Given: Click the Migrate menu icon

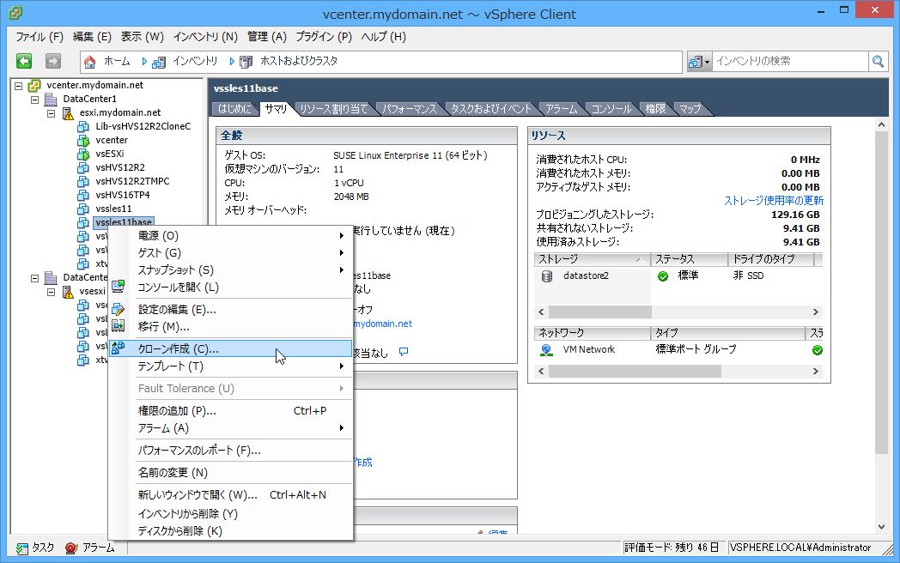Looking at the screenshot, I should point(119,326).
